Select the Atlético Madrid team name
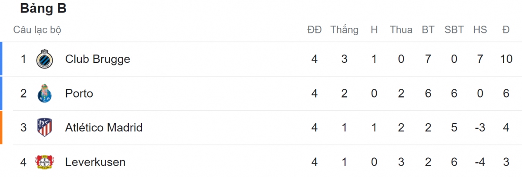The width and height of the screenshot is (522, 177). click(104, 128)
